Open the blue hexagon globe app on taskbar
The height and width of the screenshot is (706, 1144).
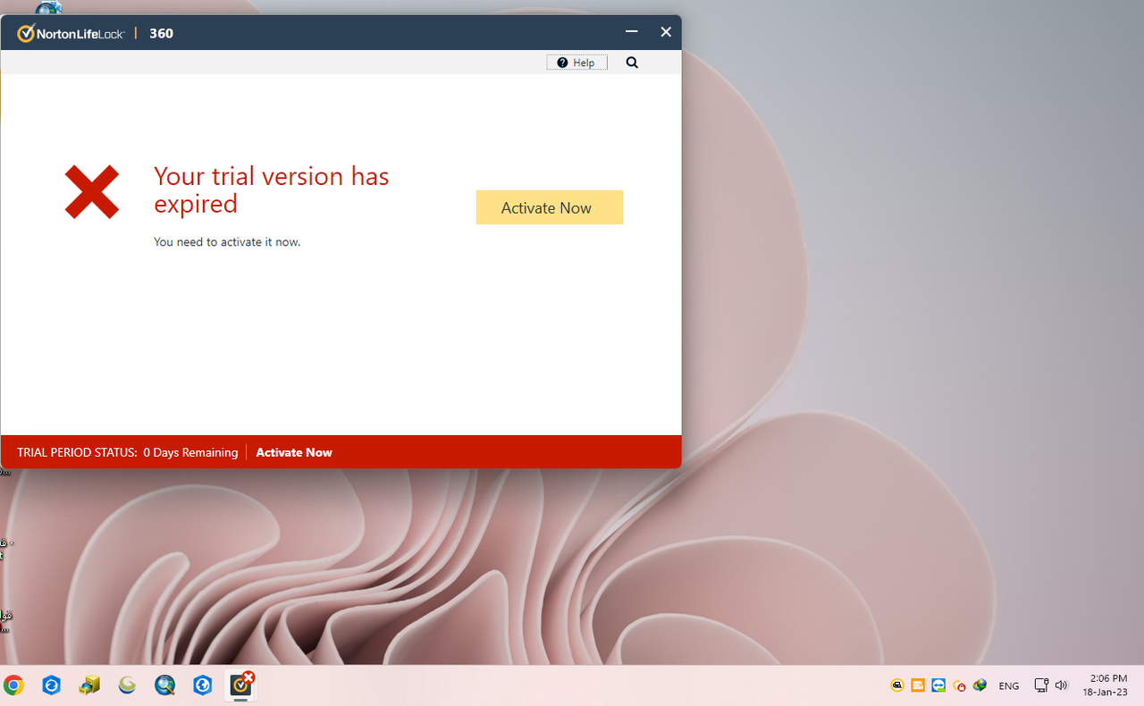point(202,685)
